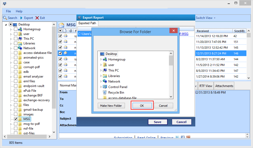This screenshot has width=253, height=148.
Task: Expand Homegroup node in Browse dialog
Action: click(x=101, y=59)
